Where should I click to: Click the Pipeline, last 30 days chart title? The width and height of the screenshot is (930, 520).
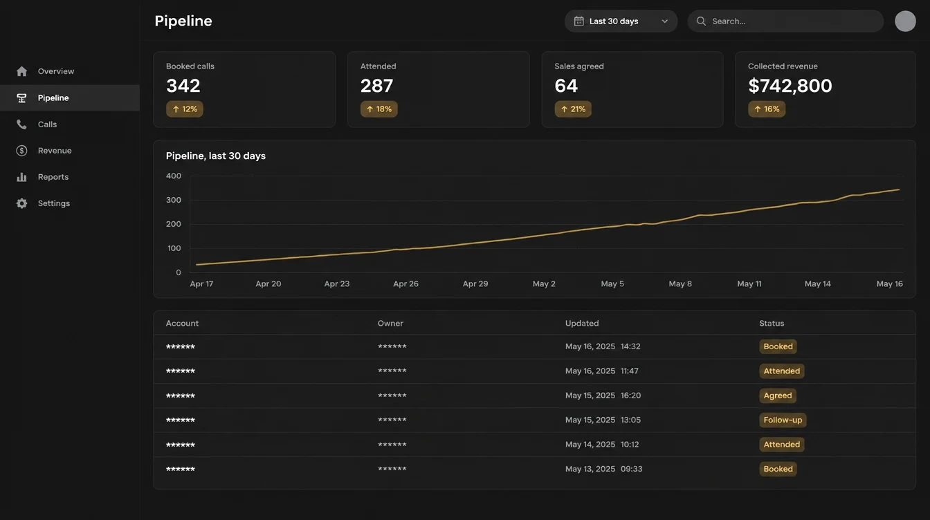pyautogui.click(x=216, y=156)
